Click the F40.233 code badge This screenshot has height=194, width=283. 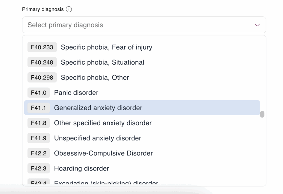click(x=42, y=47)
